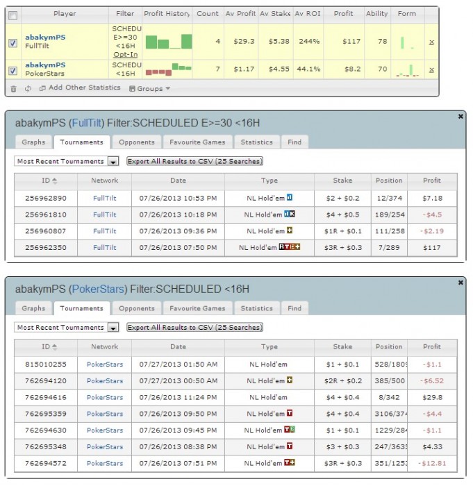Sort the player list by Ability header

tap(377, 14)
